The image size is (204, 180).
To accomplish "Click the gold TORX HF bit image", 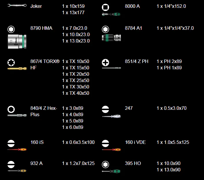I will [x=17, y=68].
